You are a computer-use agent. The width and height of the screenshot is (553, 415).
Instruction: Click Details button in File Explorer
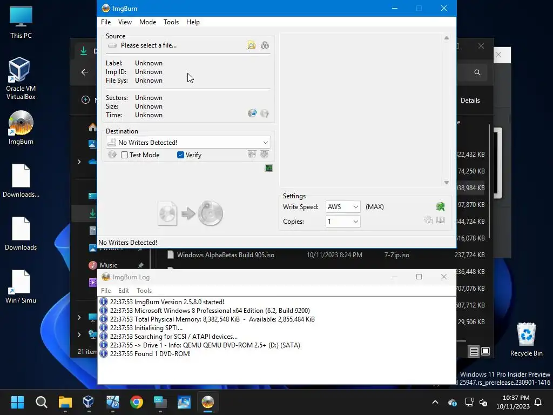470,100
